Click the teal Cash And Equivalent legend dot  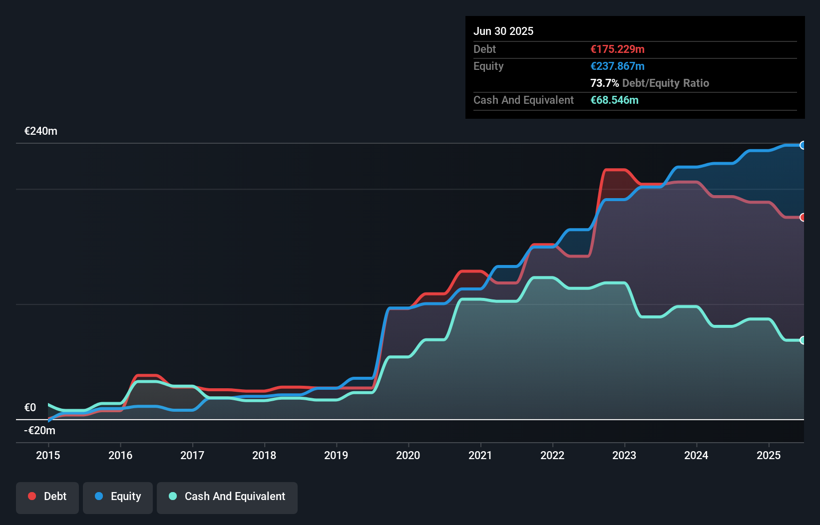pyautogui.click(x=172, y=496)
